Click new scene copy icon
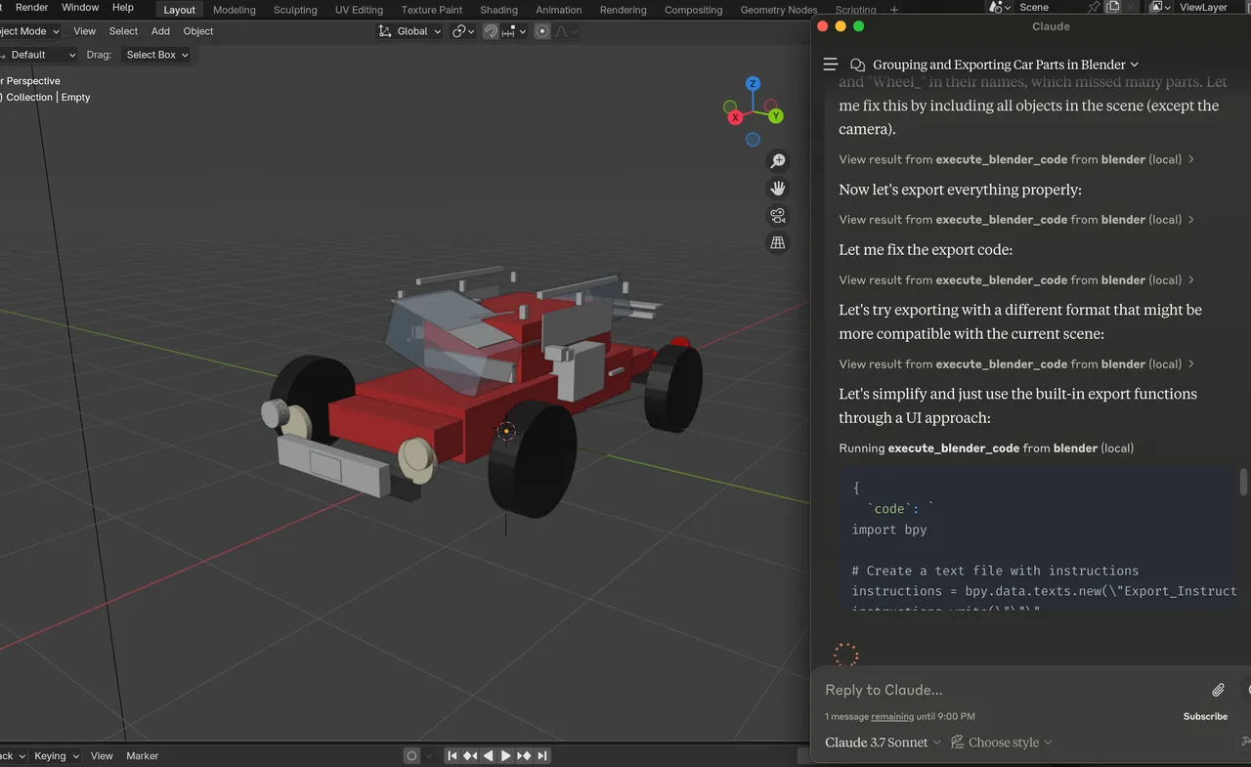The image size is (1251, 767). click(x=1112, y=7)
